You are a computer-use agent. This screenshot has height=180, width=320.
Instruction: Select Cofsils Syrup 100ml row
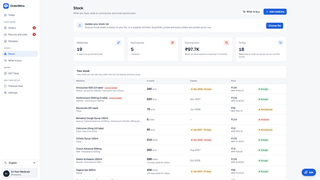click(180, 140)
